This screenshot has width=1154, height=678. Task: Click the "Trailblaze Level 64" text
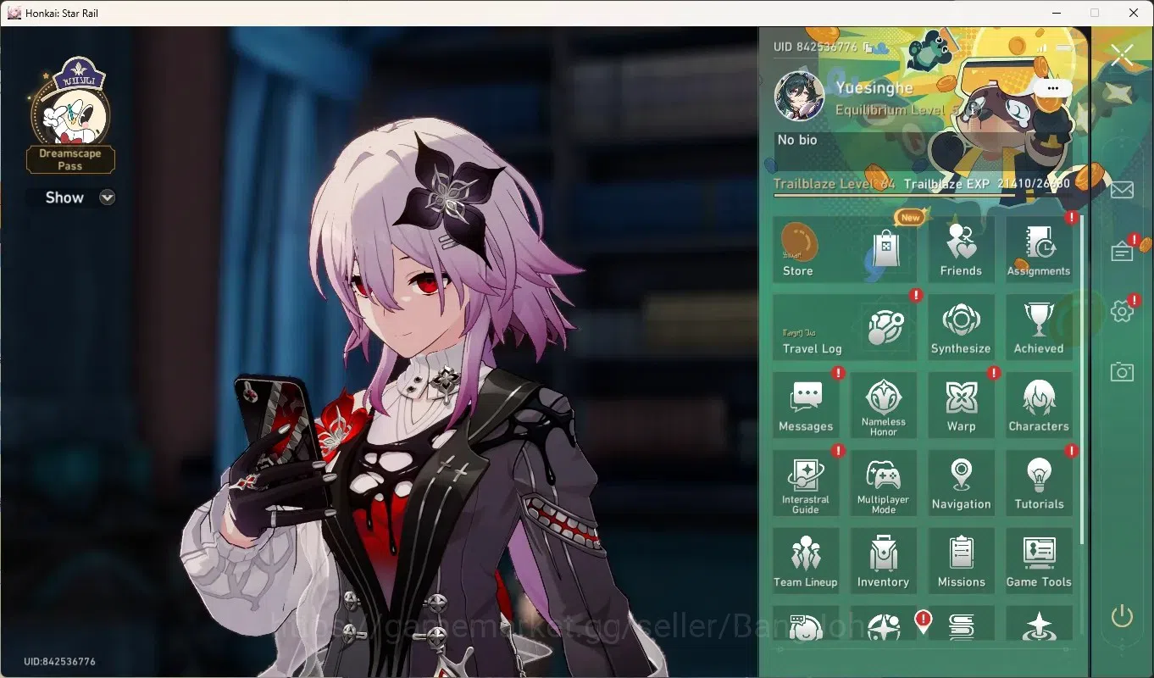click(x=834, y=184)
